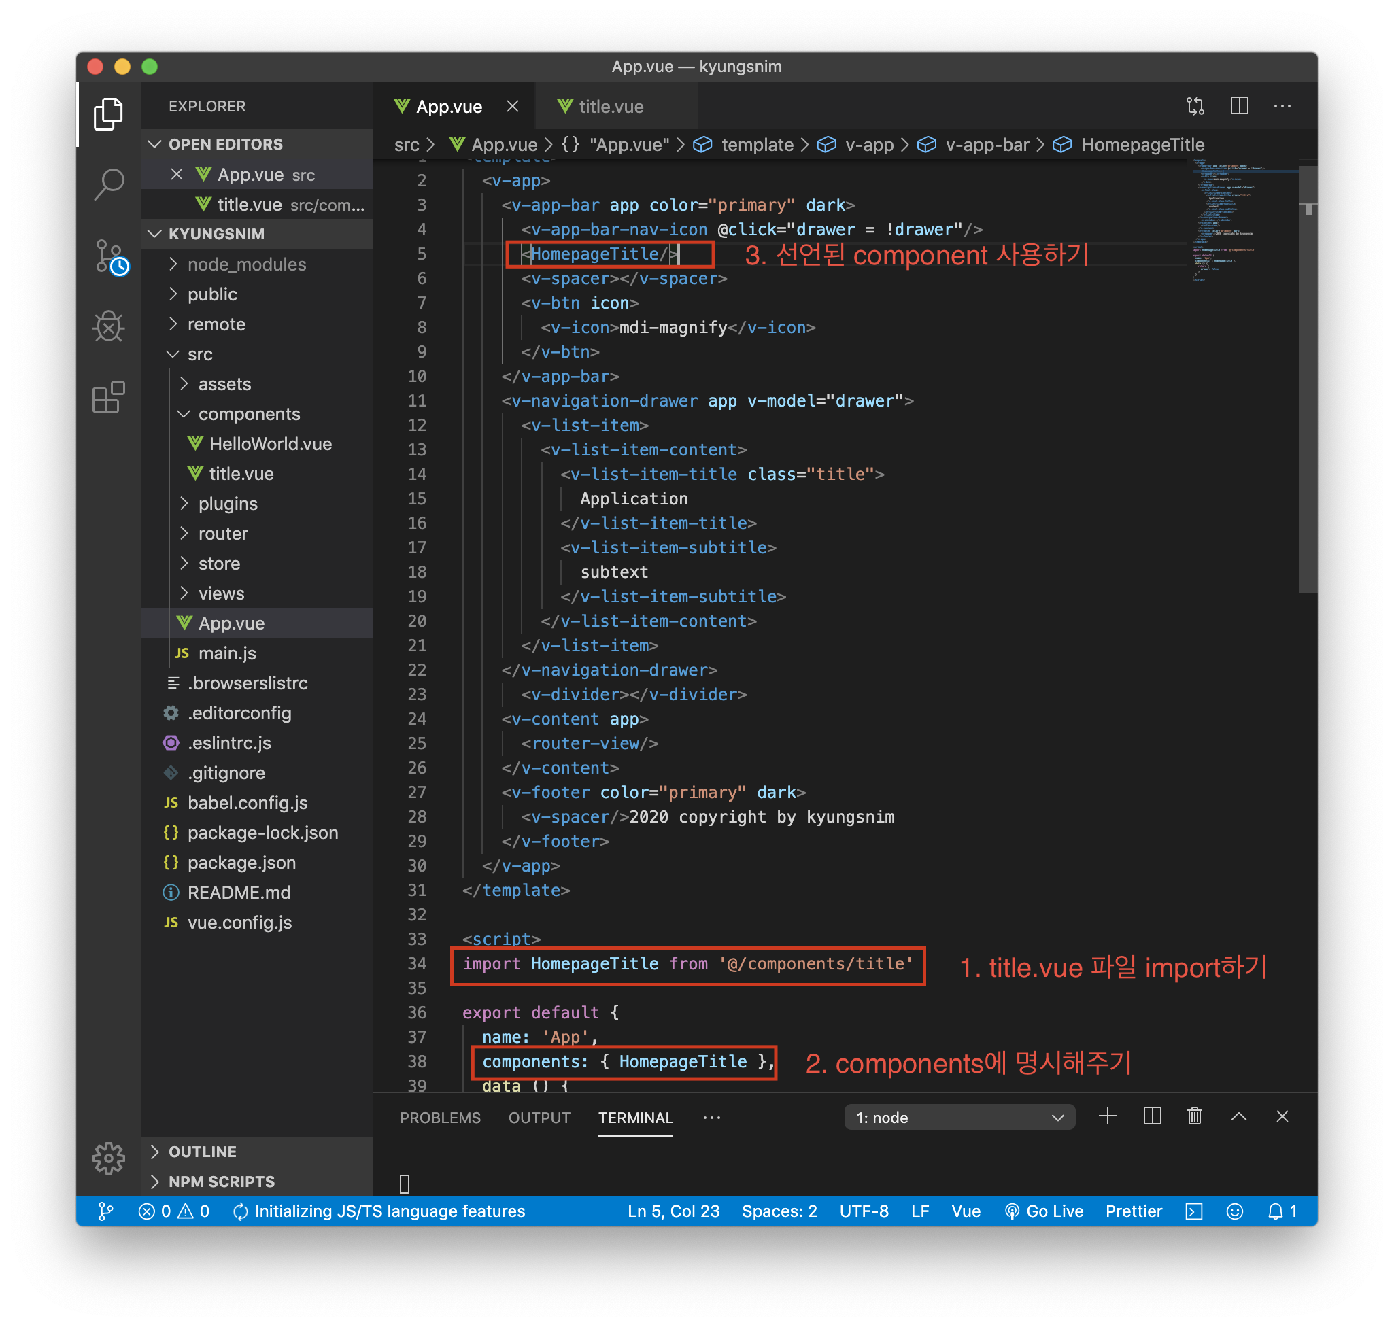Click Go Live in the status bar
The image size is (1394, 1327).
pyautogui.click(x=1044, y=1211)
